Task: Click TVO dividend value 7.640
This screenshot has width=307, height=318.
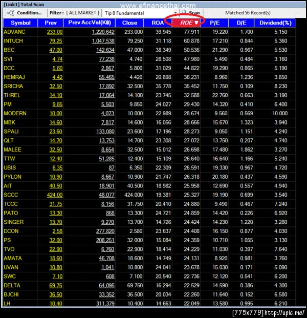Action: tap(281, 249)
